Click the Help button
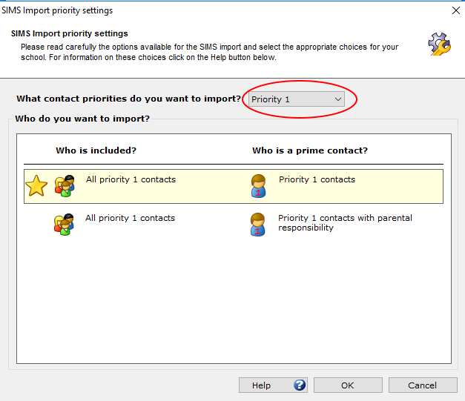Image resolution: width=465 pixels, height=401 pixels. pyautogui.click(x=273, y=385)
